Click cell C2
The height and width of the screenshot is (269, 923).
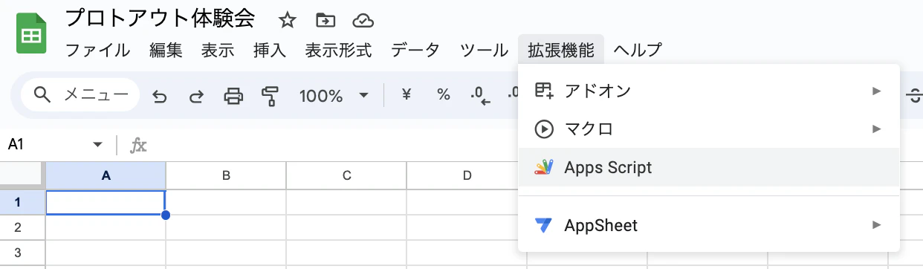coord(346,227)
